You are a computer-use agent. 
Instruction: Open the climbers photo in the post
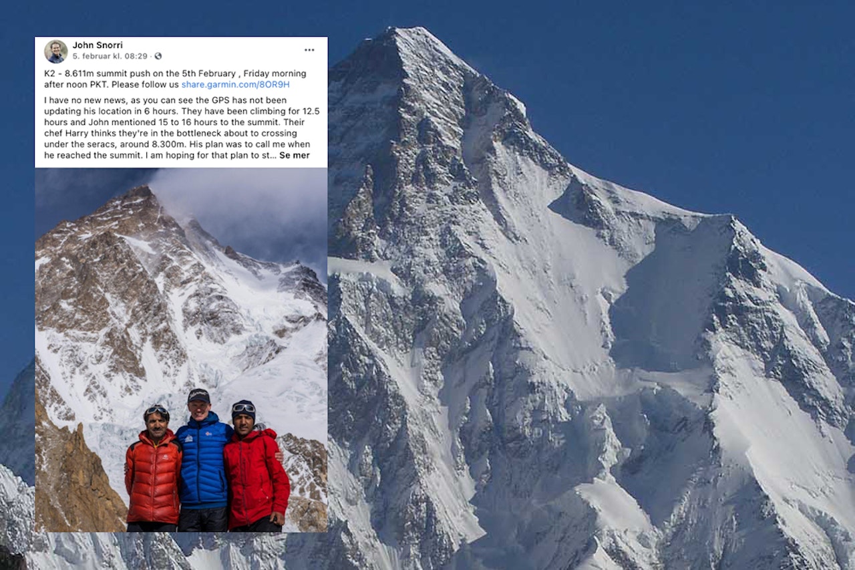[181, 349]
